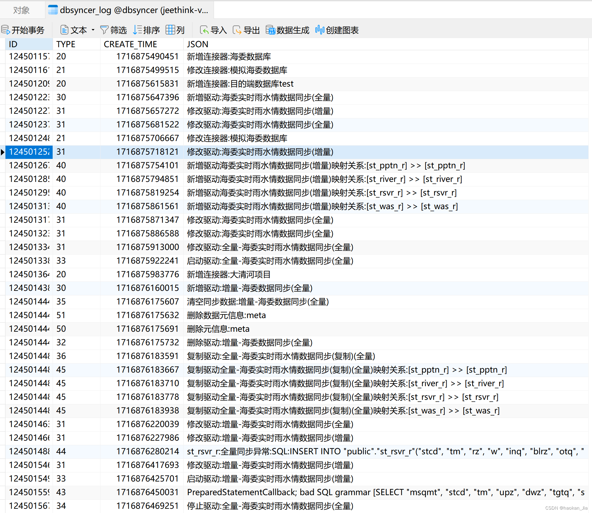The image size is (592, 513).
Task: Click the Columns (列) grid icon
Action: pyautogui.click(x=170, y=30)
